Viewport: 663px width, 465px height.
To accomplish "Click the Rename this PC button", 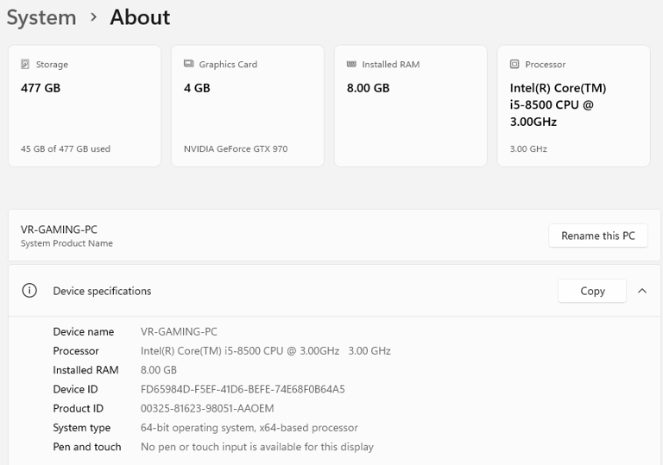I will coord(597,236).
